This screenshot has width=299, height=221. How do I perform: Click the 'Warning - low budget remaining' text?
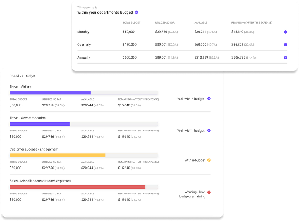(192, 194)
